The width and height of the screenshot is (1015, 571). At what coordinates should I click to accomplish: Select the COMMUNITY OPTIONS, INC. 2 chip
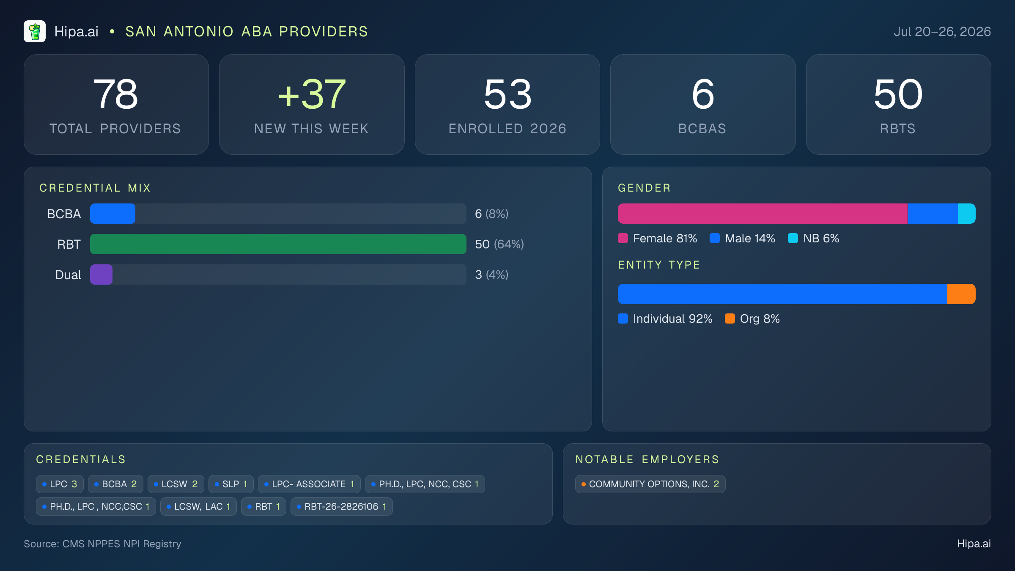[650, 484]
